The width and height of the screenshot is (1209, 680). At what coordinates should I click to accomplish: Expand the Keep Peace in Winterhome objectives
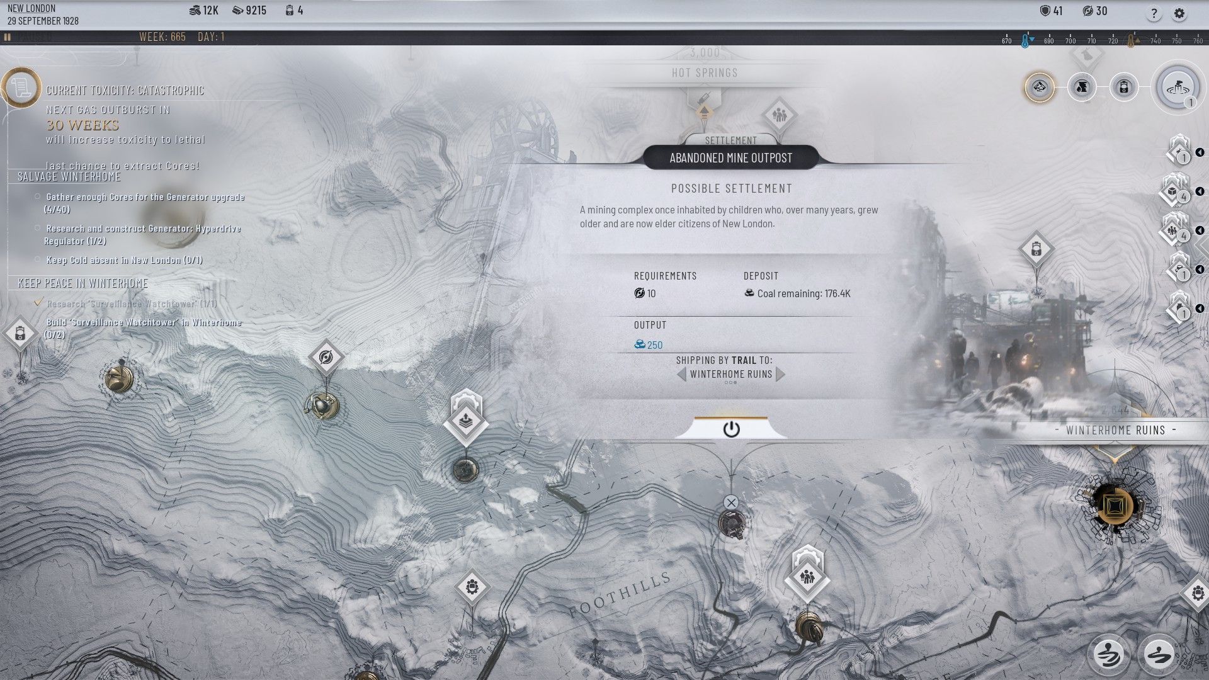coord(82,283)
